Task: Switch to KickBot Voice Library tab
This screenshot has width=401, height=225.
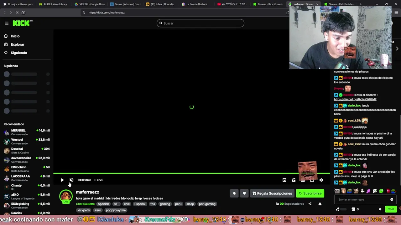Action: point(53,4)
